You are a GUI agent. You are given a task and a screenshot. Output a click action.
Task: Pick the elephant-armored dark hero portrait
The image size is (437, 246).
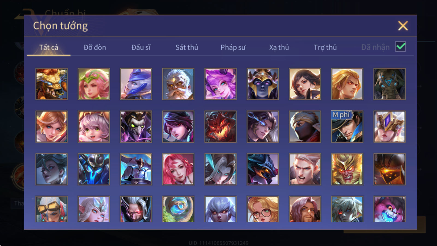click(x=389, y=84)
